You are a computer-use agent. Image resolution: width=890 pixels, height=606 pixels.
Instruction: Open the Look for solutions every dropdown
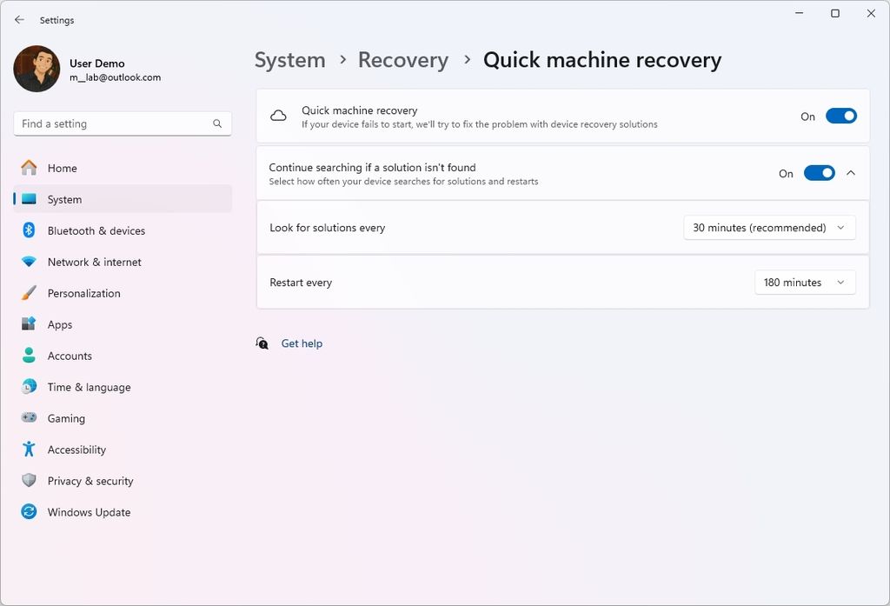(x=768, y=227)
